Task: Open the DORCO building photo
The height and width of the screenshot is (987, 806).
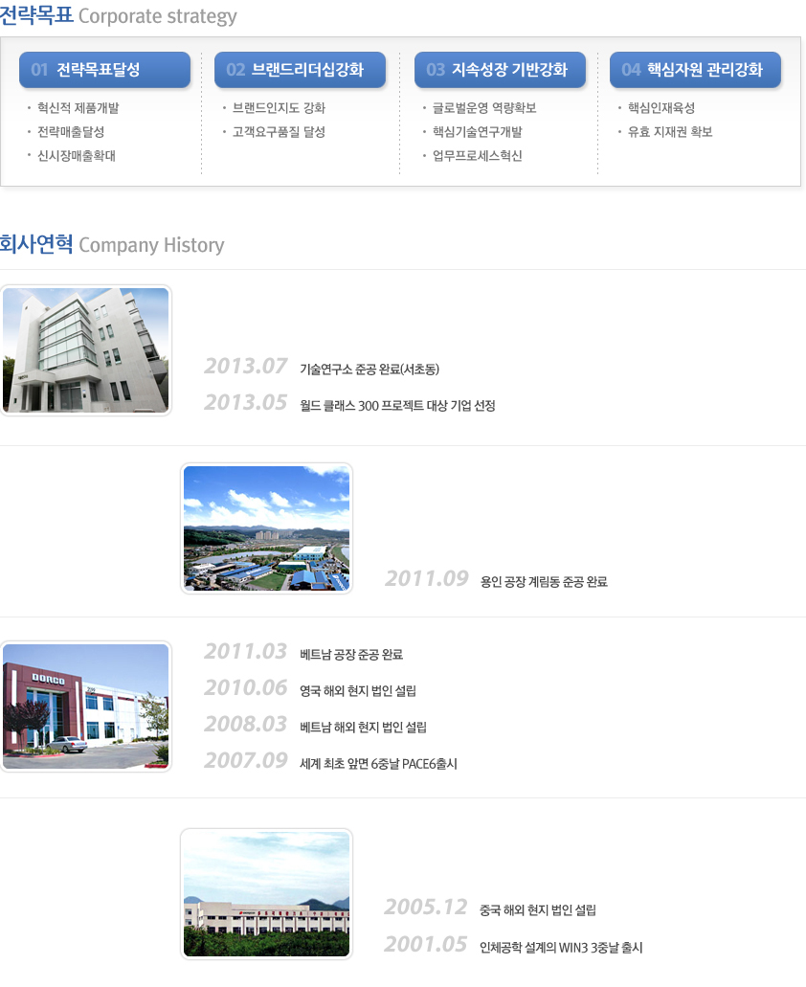Action: (86, 707)
